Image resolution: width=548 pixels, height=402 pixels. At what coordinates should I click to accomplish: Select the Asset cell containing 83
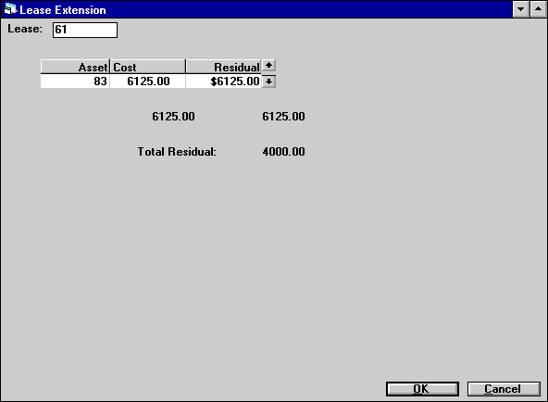(75, 82)
